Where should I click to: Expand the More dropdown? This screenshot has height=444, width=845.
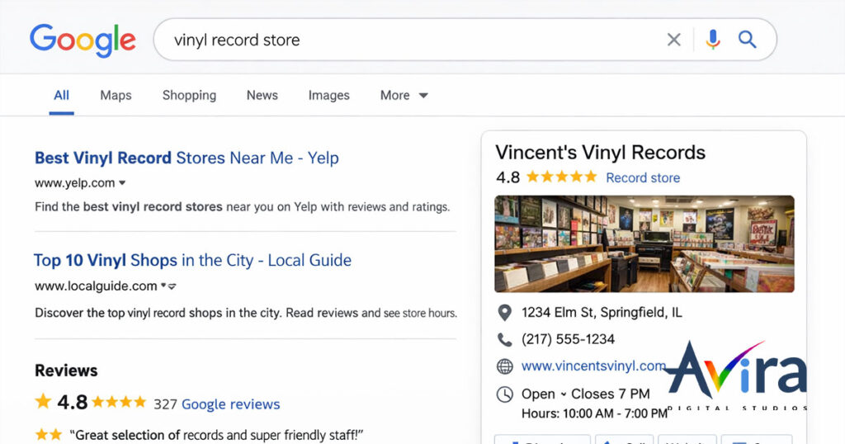404,96
